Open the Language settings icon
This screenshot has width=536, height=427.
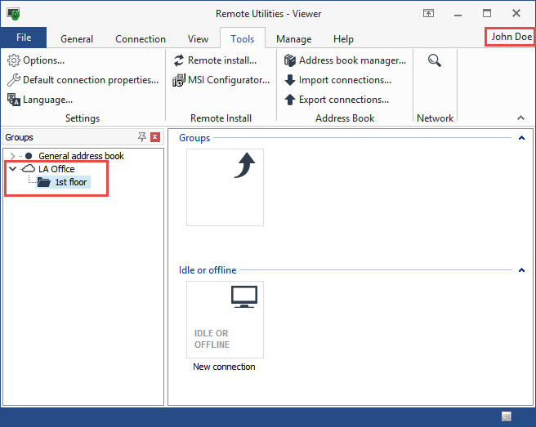pyautogui.click(x=14, y=100)
